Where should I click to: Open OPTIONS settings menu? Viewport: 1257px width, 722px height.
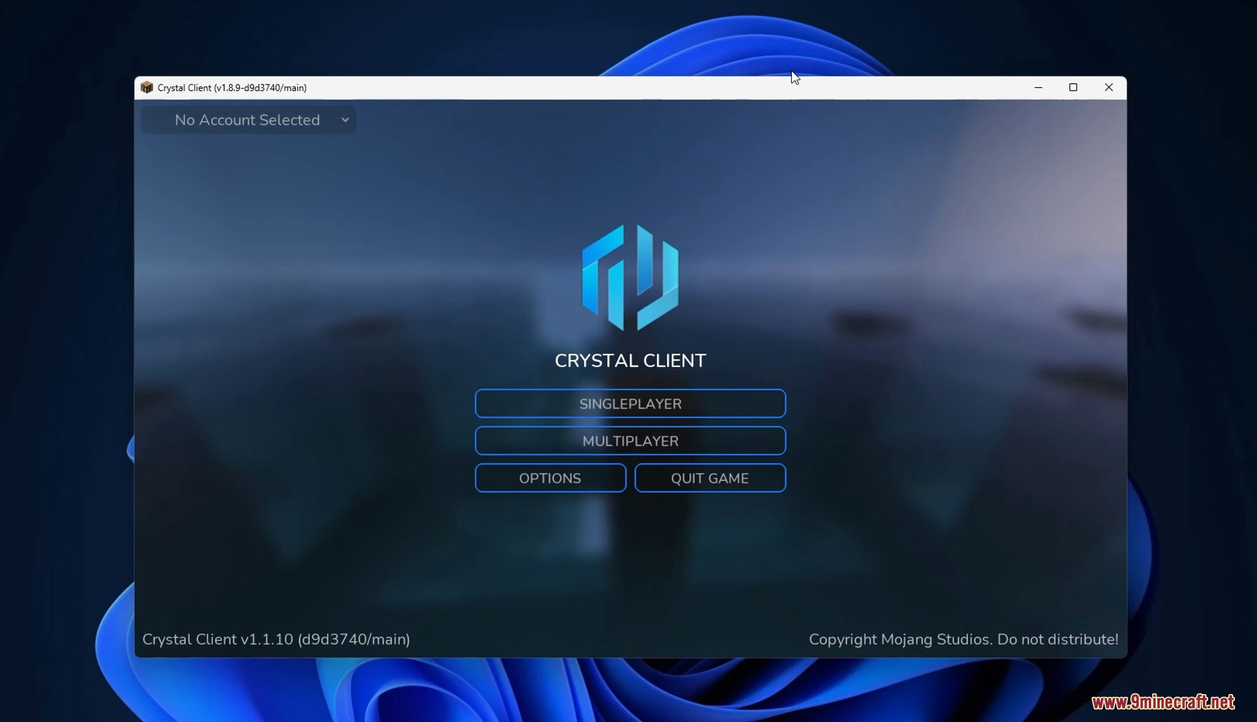[x=550, y=478]
